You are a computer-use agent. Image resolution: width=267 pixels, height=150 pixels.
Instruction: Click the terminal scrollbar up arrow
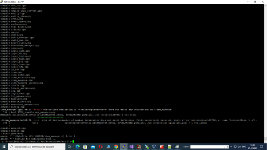[x=265, y=5]
